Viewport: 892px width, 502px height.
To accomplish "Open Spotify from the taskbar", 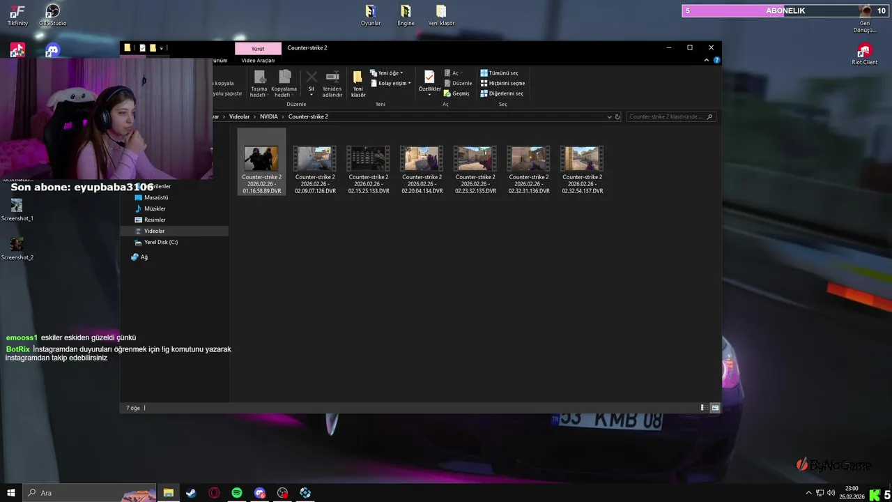I will point(237,493).
